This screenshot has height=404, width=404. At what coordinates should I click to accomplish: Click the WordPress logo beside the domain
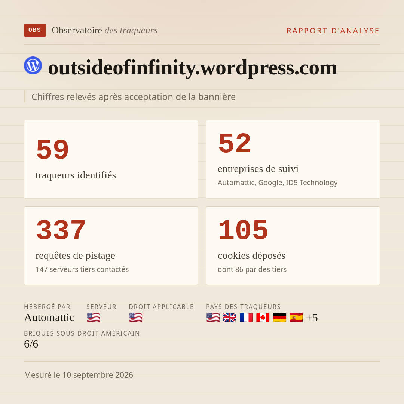click(33, 65)
